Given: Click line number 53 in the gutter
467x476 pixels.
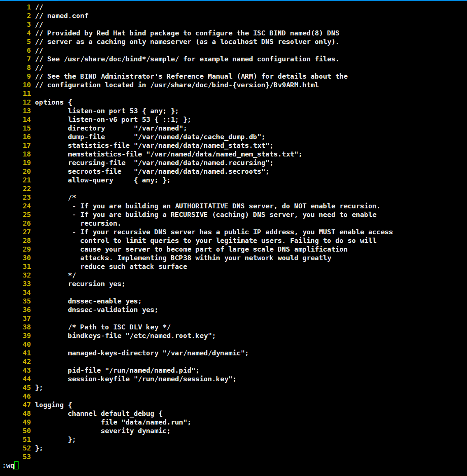Looking at the screenshot, I should [27, 457].
